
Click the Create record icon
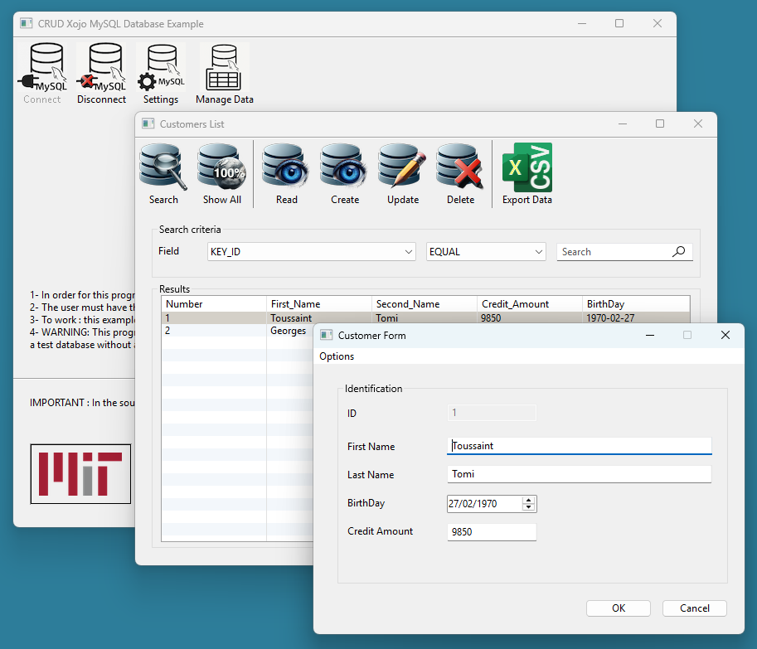[x=344, y=167]
